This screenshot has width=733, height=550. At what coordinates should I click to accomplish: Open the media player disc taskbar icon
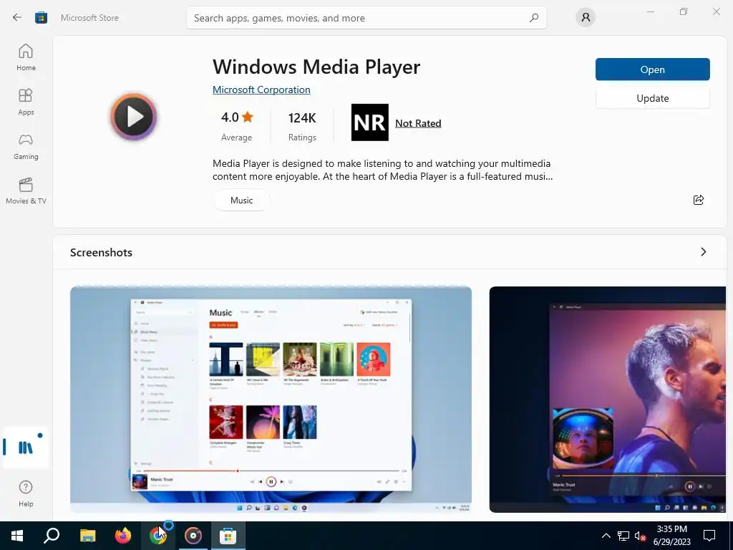click(x=193, y=536)
